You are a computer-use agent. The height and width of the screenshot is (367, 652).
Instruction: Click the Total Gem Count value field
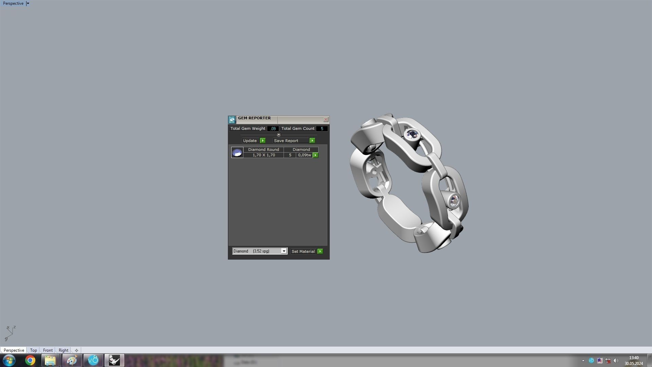[322, 129]
